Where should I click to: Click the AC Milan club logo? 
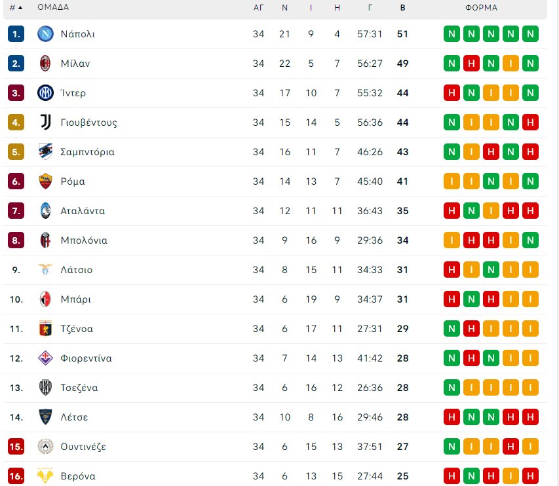coord(45,64)
